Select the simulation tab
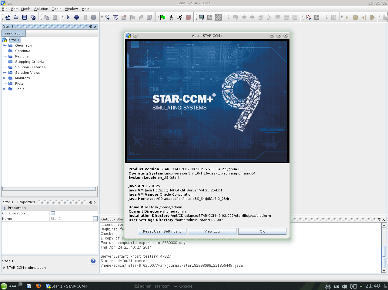The height and width of the screenshot is (290, 388). tap(14, 33)
